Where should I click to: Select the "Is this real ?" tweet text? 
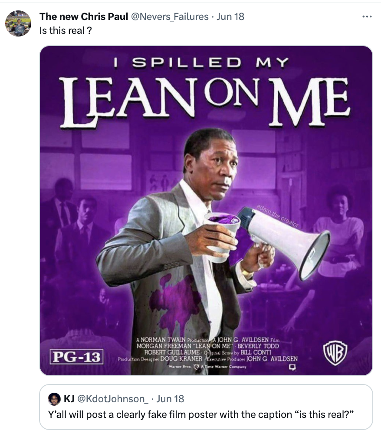66,30
